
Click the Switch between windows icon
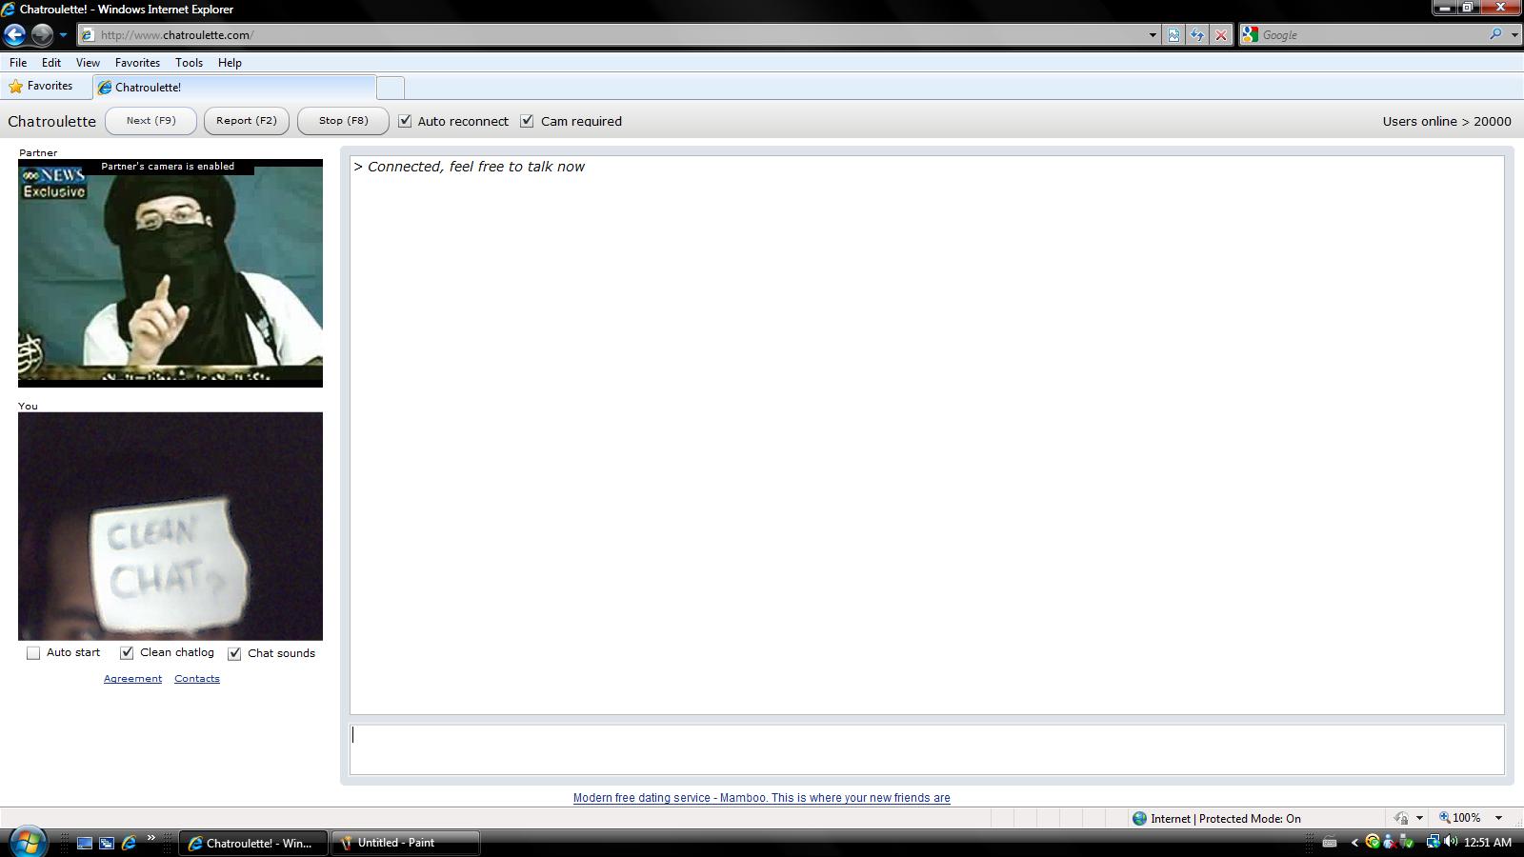107,843
